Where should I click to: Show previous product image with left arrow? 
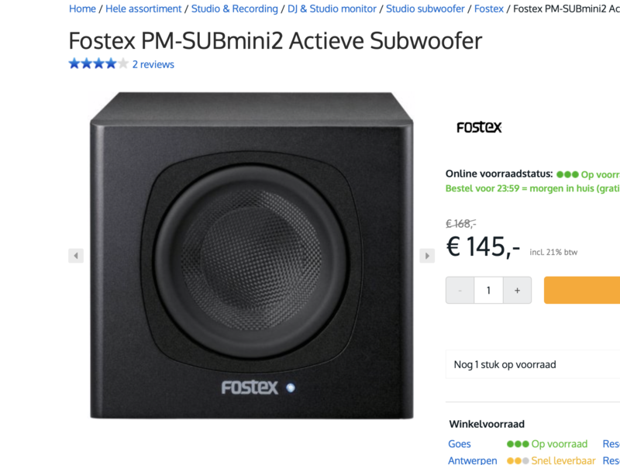tap(76, 256)
